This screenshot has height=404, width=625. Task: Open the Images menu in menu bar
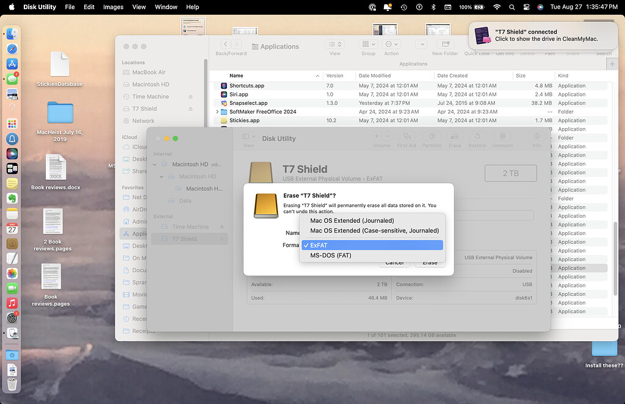112,7
